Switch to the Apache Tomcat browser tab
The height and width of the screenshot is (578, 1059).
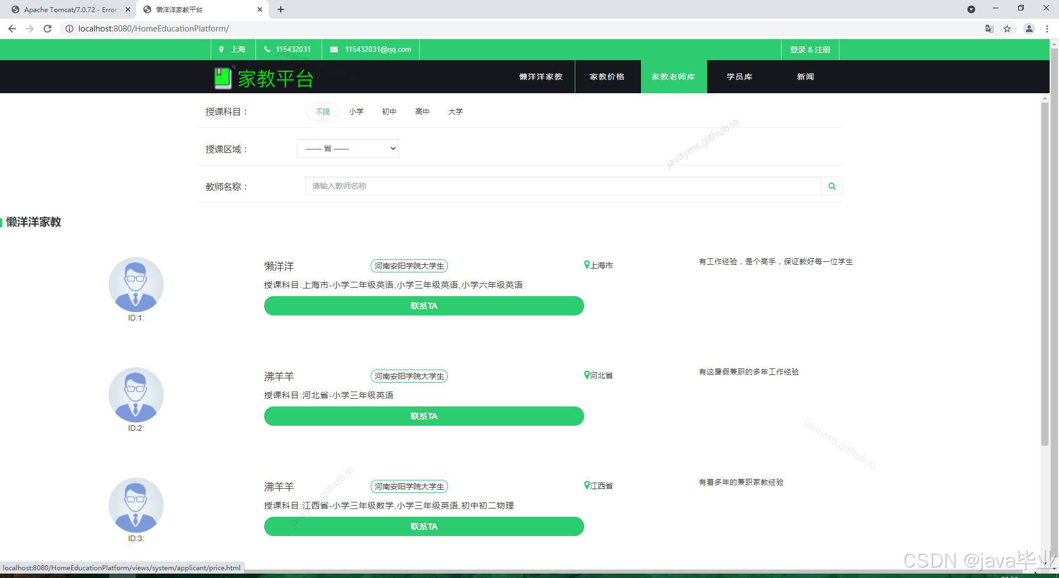click(66, 9)
